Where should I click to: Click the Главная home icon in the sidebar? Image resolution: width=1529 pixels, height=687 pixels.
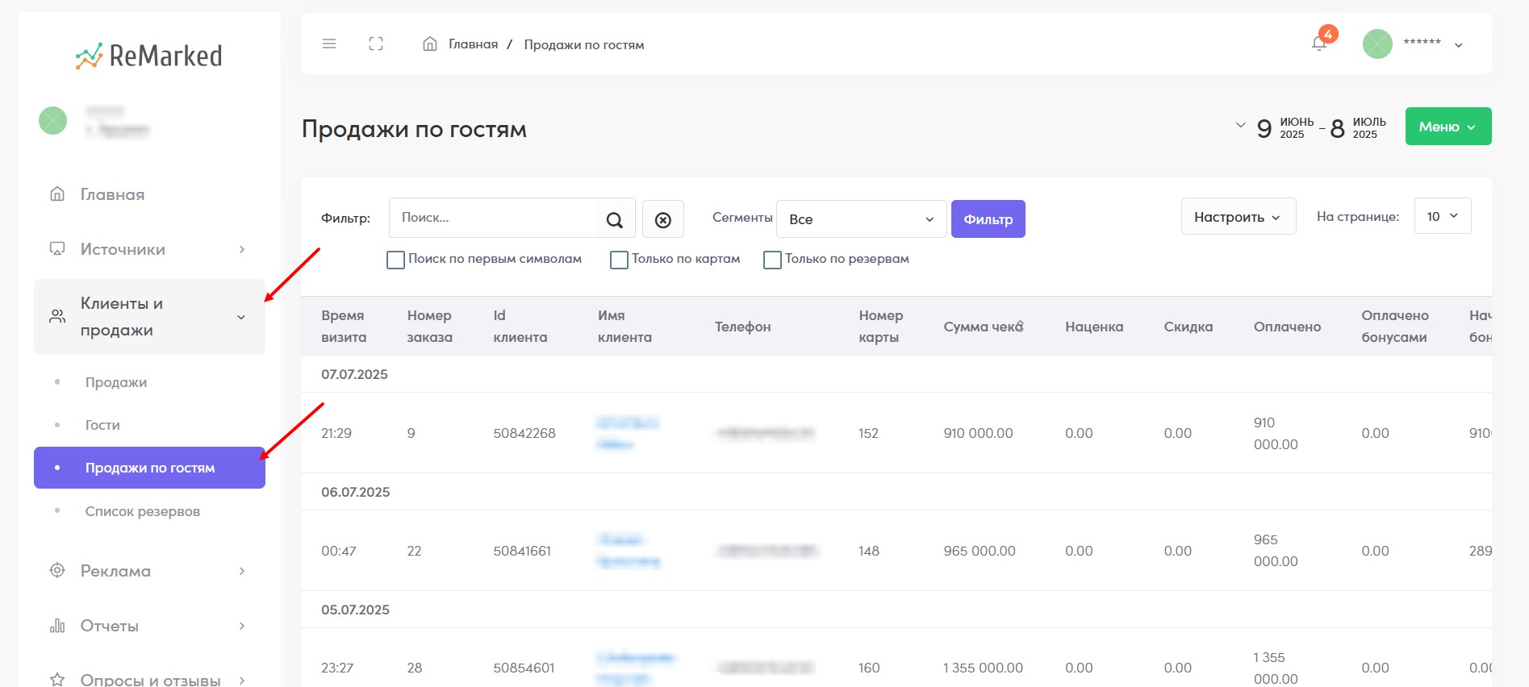57,194
